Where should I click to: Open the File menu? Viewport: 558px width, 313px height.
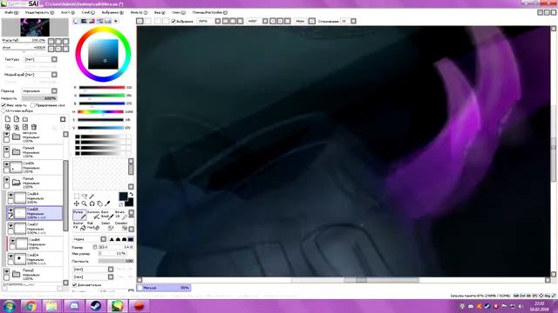pos(11,12)
